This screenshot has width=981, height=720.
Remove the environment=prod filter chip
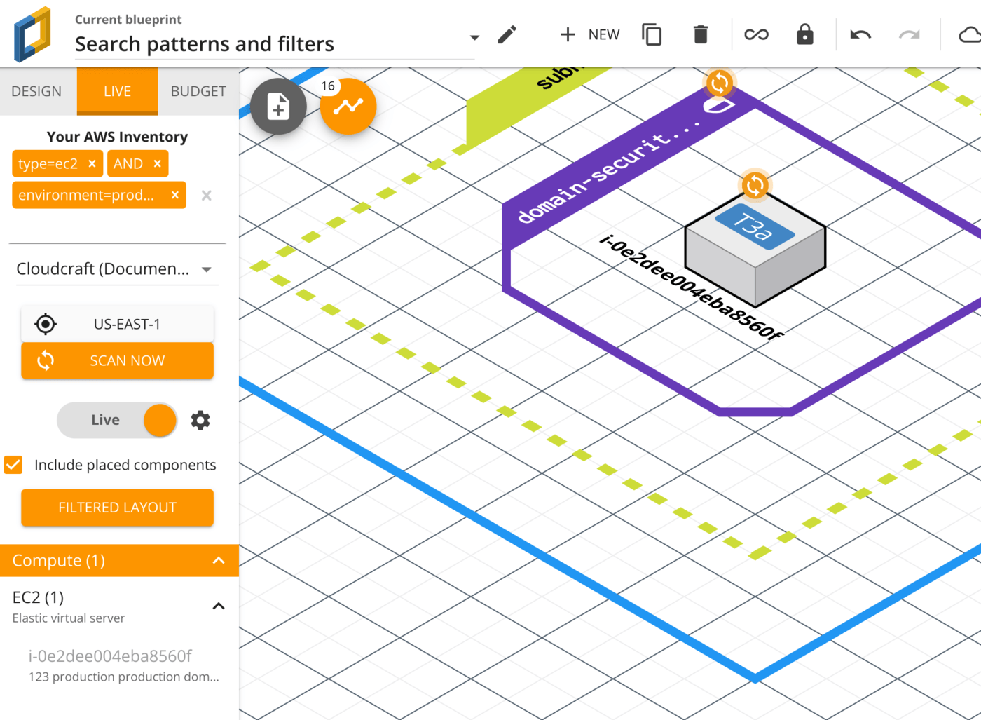[175, 195]
